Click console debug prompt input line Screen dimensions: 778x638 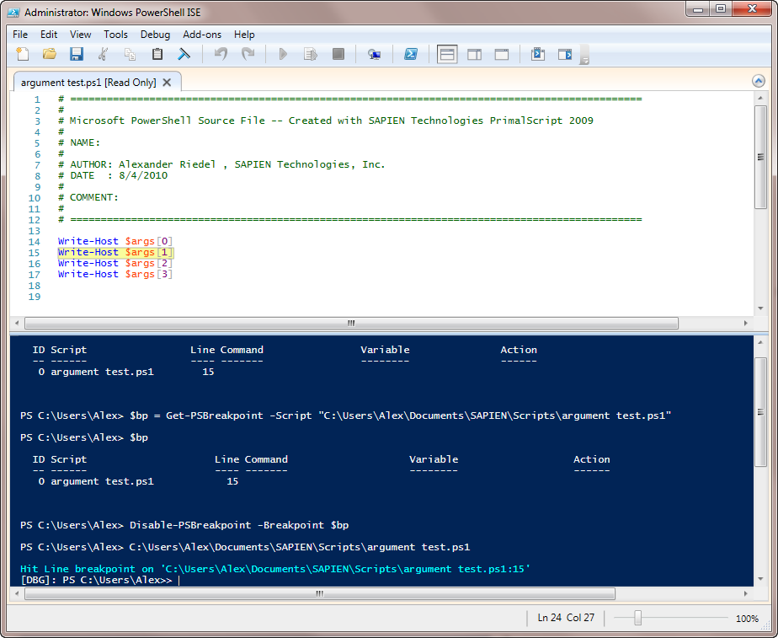(99, 580)
